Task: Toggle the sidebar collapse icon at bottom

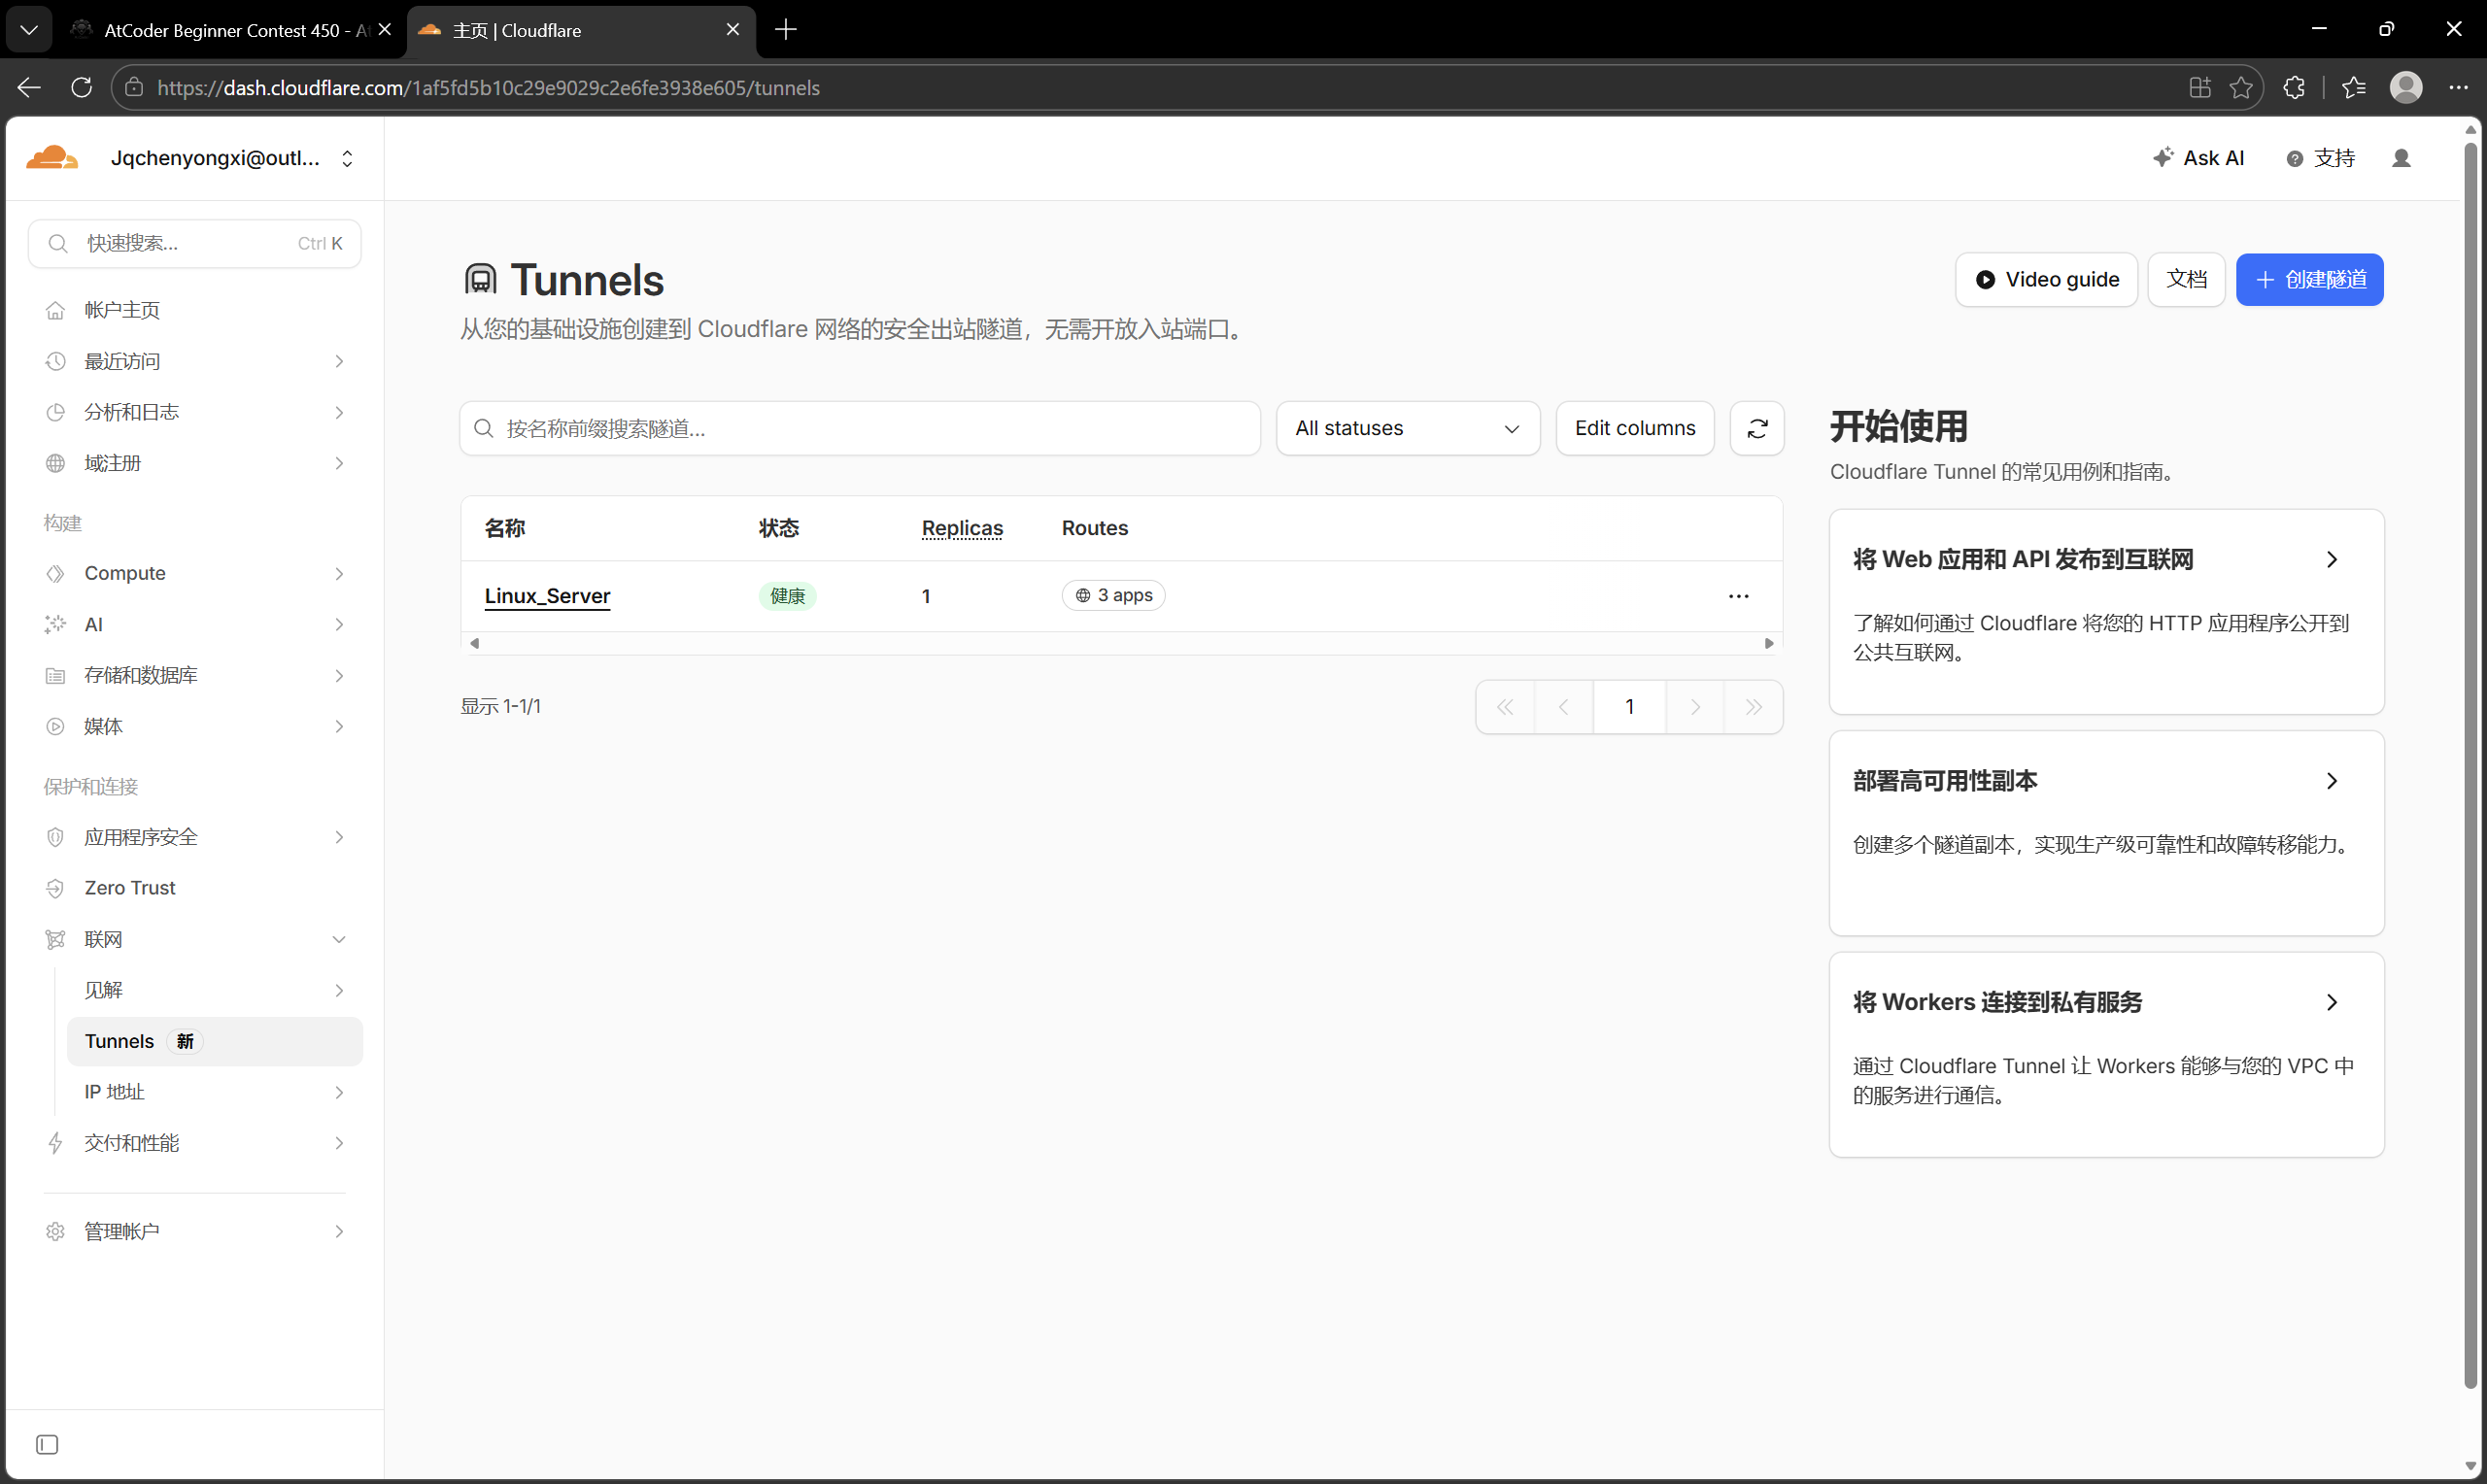Action: pyautogui.click(x=47, y=1444)
